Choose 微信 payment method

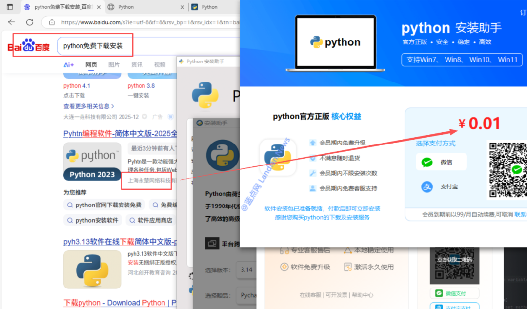[x=441, y=162]
